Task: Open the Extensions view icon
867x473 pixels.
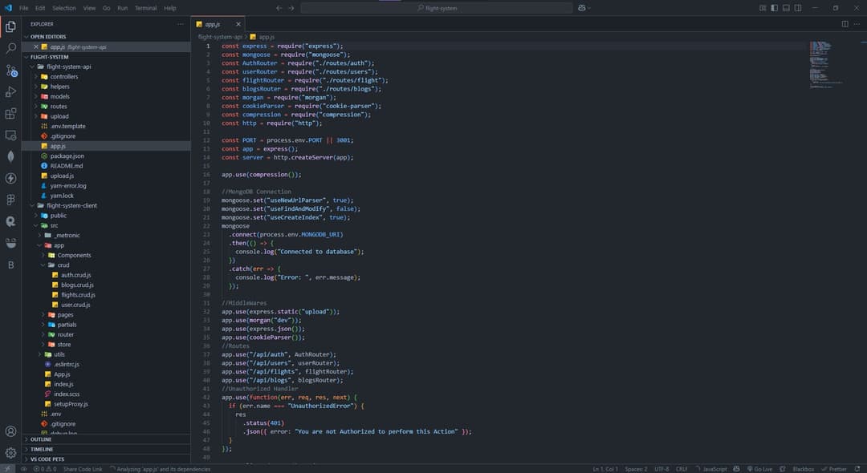Action: 10,115
